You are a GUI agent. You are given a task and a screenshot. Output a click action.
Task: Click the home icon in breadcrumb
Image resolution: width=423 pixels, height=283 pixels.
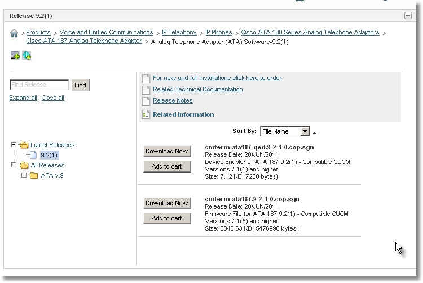click(x=14, y=33)
